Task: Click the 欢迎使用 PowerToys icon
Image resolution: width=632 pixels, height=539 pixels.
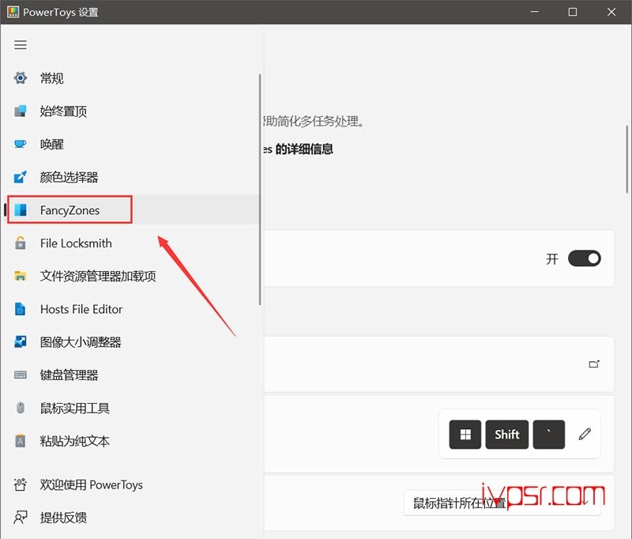Action: pos(21,484)
